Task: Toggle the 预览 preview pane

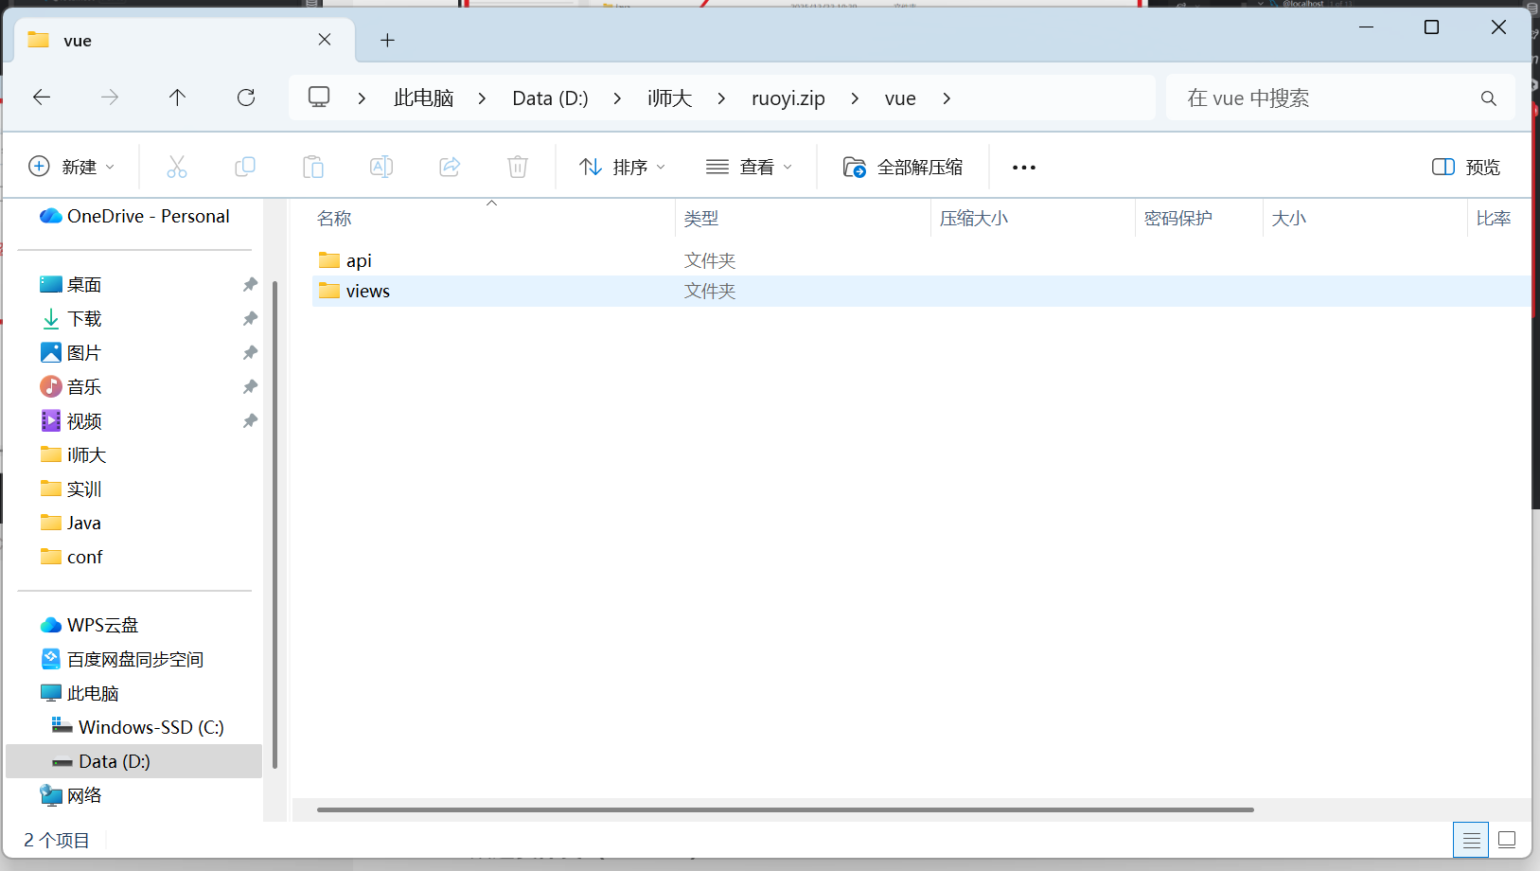Action: coord(1465,167)
